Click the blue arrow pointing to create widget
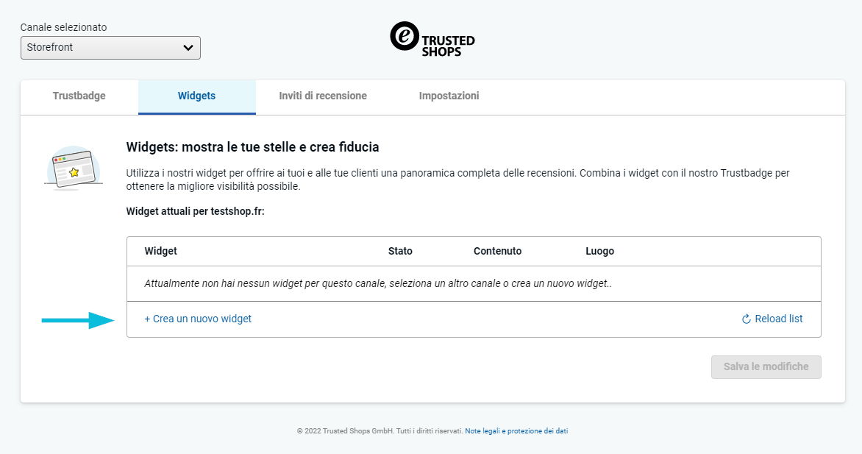Image resolution: width=862 pixels, height=454 pixels. tap(77, 320)
